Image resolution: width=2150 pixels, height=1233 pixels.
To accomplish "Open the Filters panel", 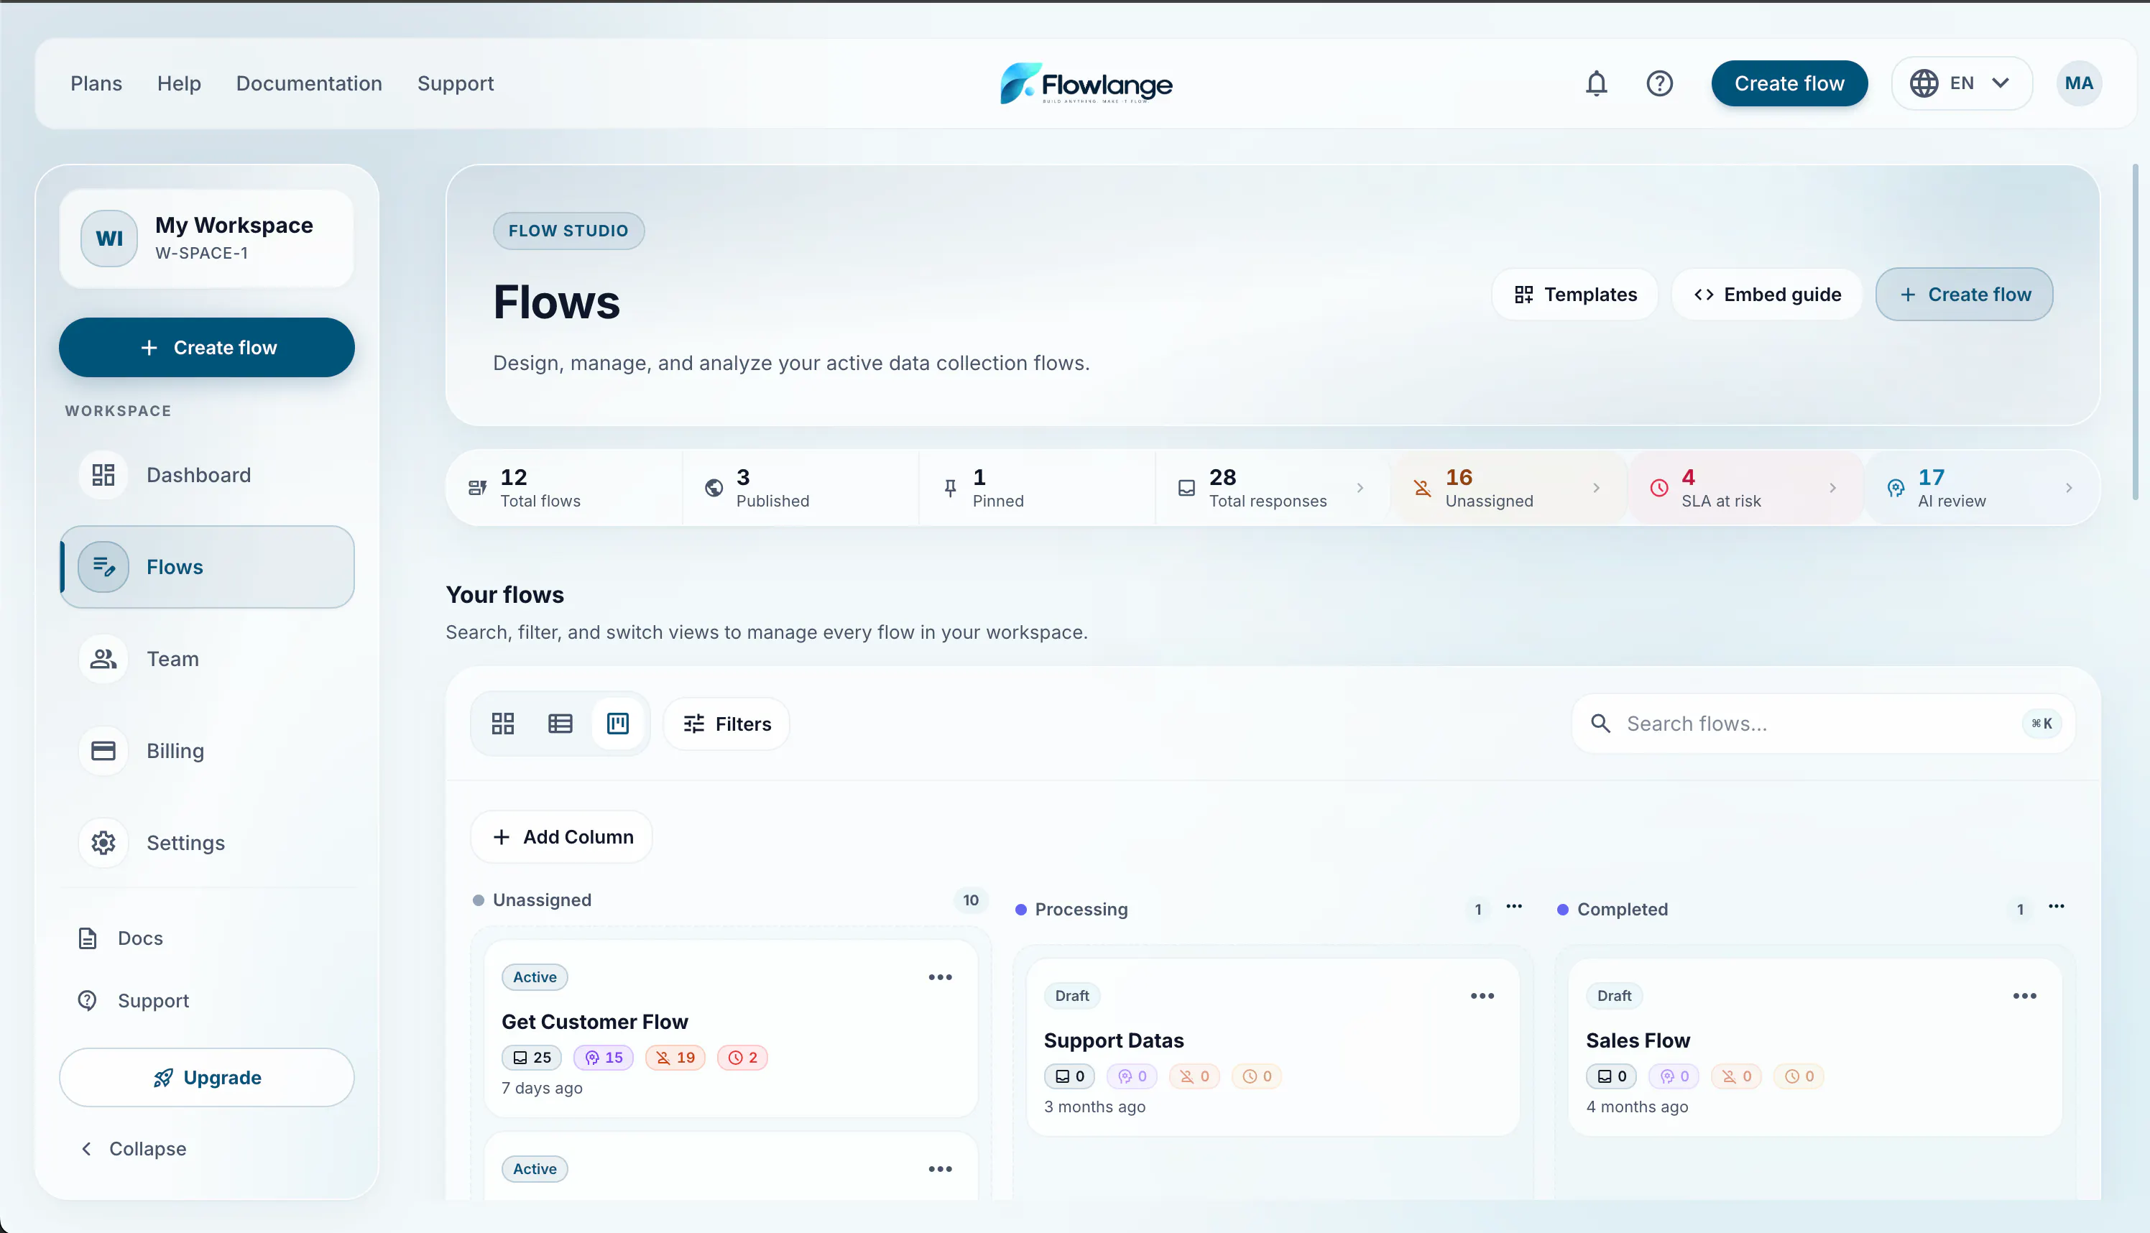I will 726,723.
